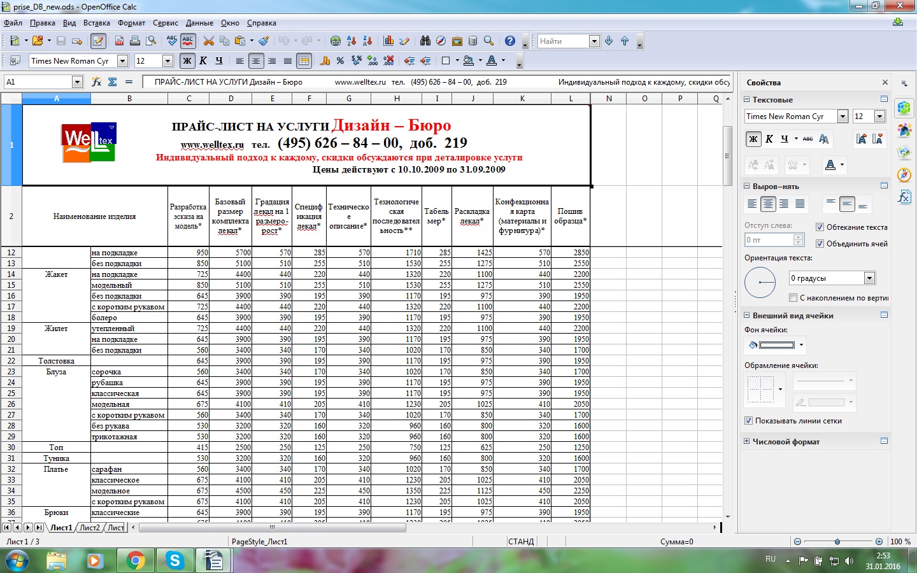Uncheck the Объединить ячейки checkbox
The image size is (917, 573).
tap(820, 244)
